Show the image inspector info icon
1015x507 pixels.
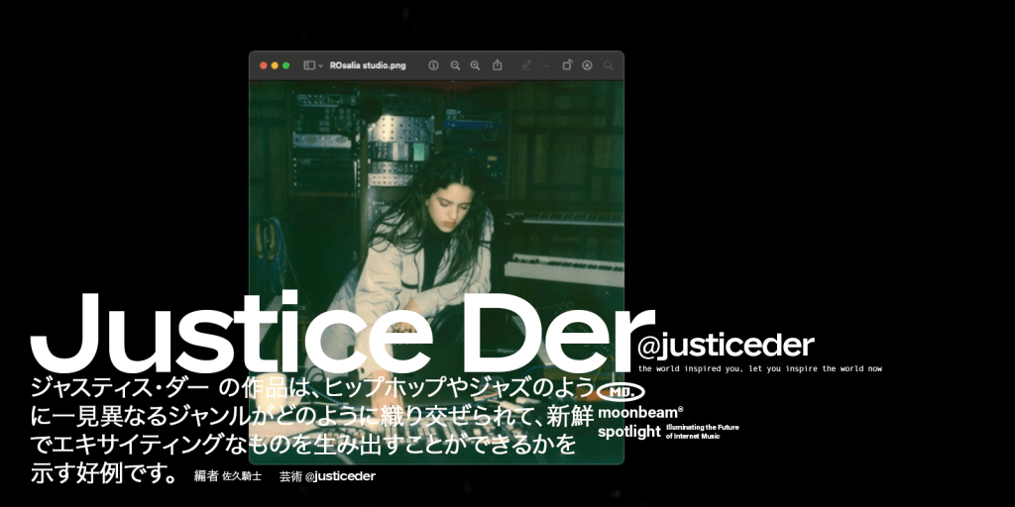click(x=434, y=65)
